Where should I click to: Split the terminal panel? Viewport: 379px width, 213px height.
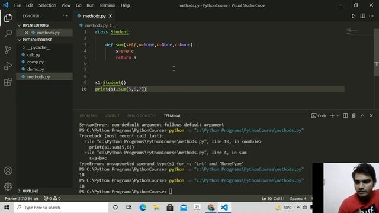pyautogui.click(x=345, y=116)
